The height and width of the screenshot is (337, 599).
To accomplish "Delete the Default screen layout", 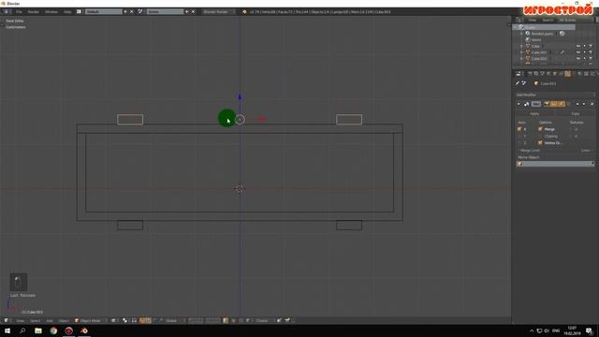I will pos(132,12).
